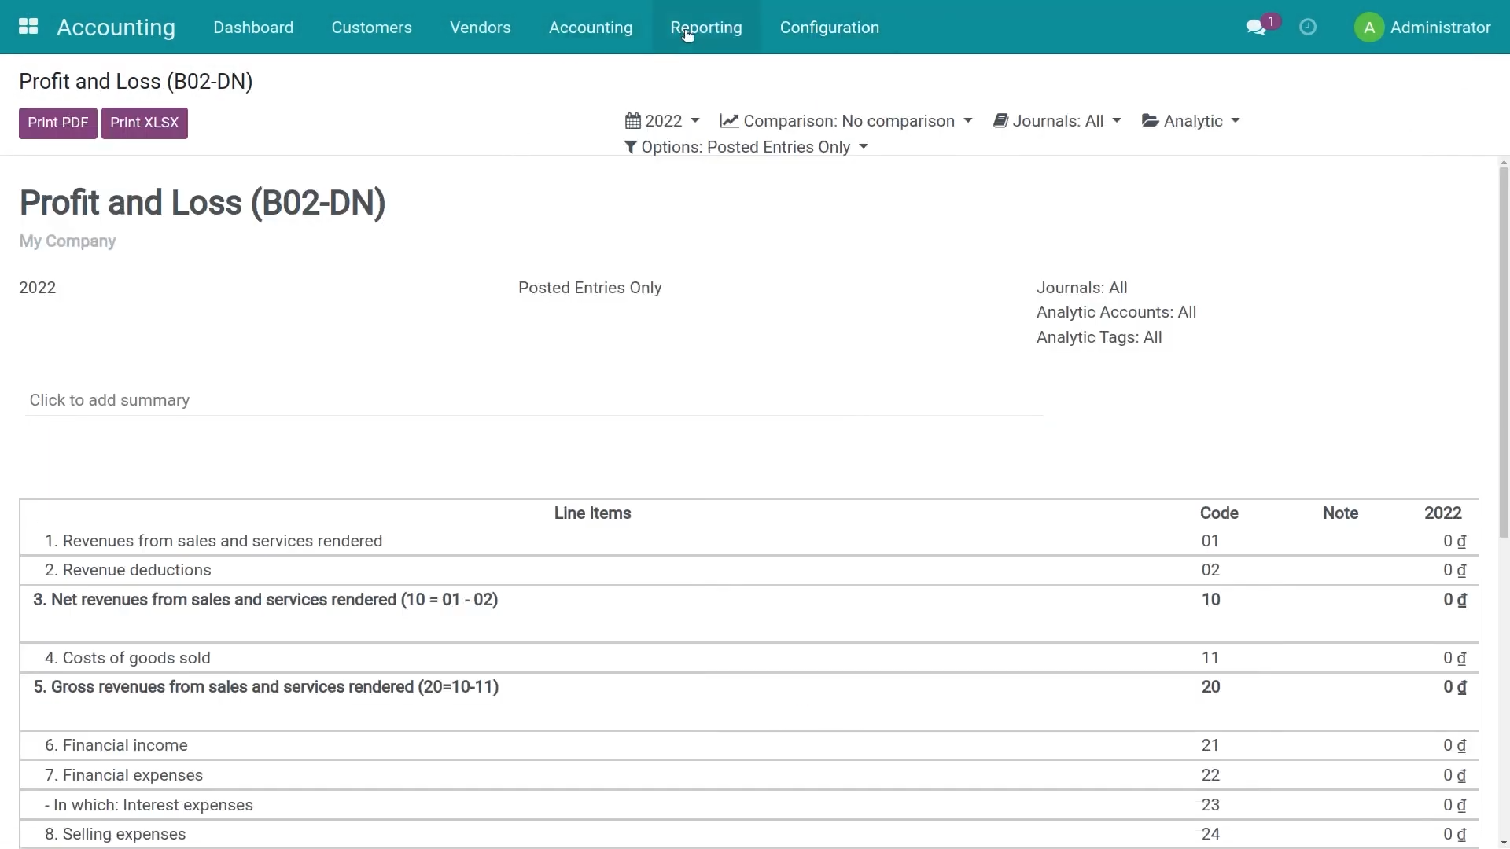
Task: Expand the Journals: All dropdown
Action: click(1066, 121)
